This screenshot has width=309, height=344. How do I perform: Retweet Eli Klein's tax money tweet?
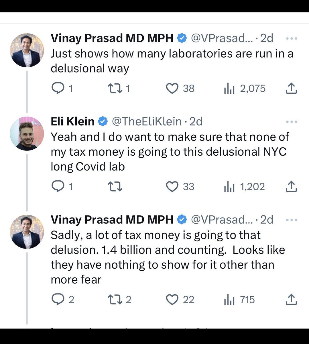point(114,187)
